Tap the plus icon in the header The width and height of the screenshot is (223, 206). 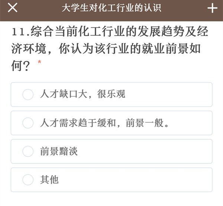coord(212,8)
